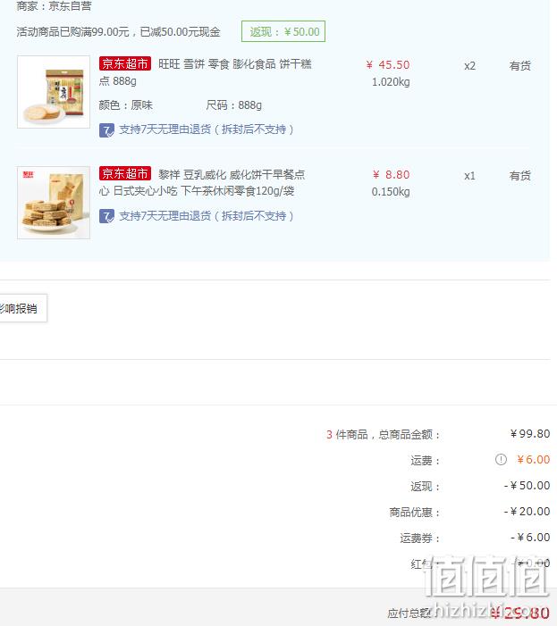This screenshot has height=626, width=557.
Task: Click the 商品优惠 -¥20.00 value
Action: point(527,511)
